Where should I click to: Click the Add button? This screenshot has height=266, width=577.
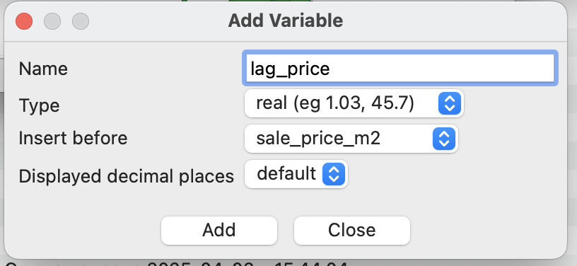(x=219, y=231)
